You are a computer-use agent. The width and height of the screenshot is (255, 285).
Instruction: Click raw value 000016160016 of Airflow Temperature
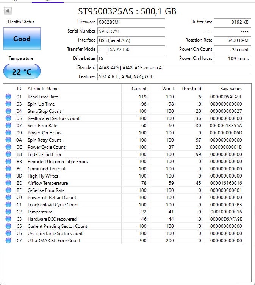click(226, 183)
